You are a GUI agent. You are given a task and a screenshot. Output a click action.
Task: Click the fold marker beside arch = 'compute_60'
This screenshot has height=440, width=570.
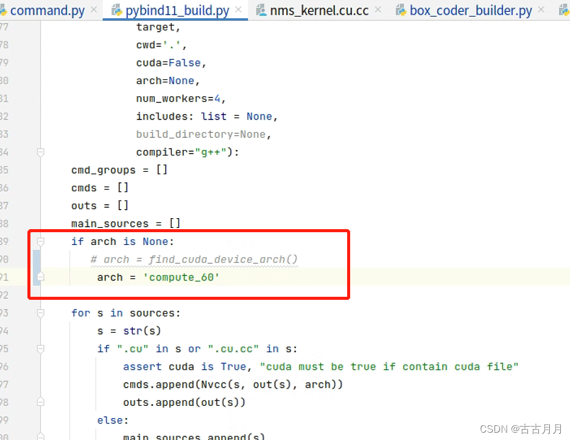click(40, 277)
